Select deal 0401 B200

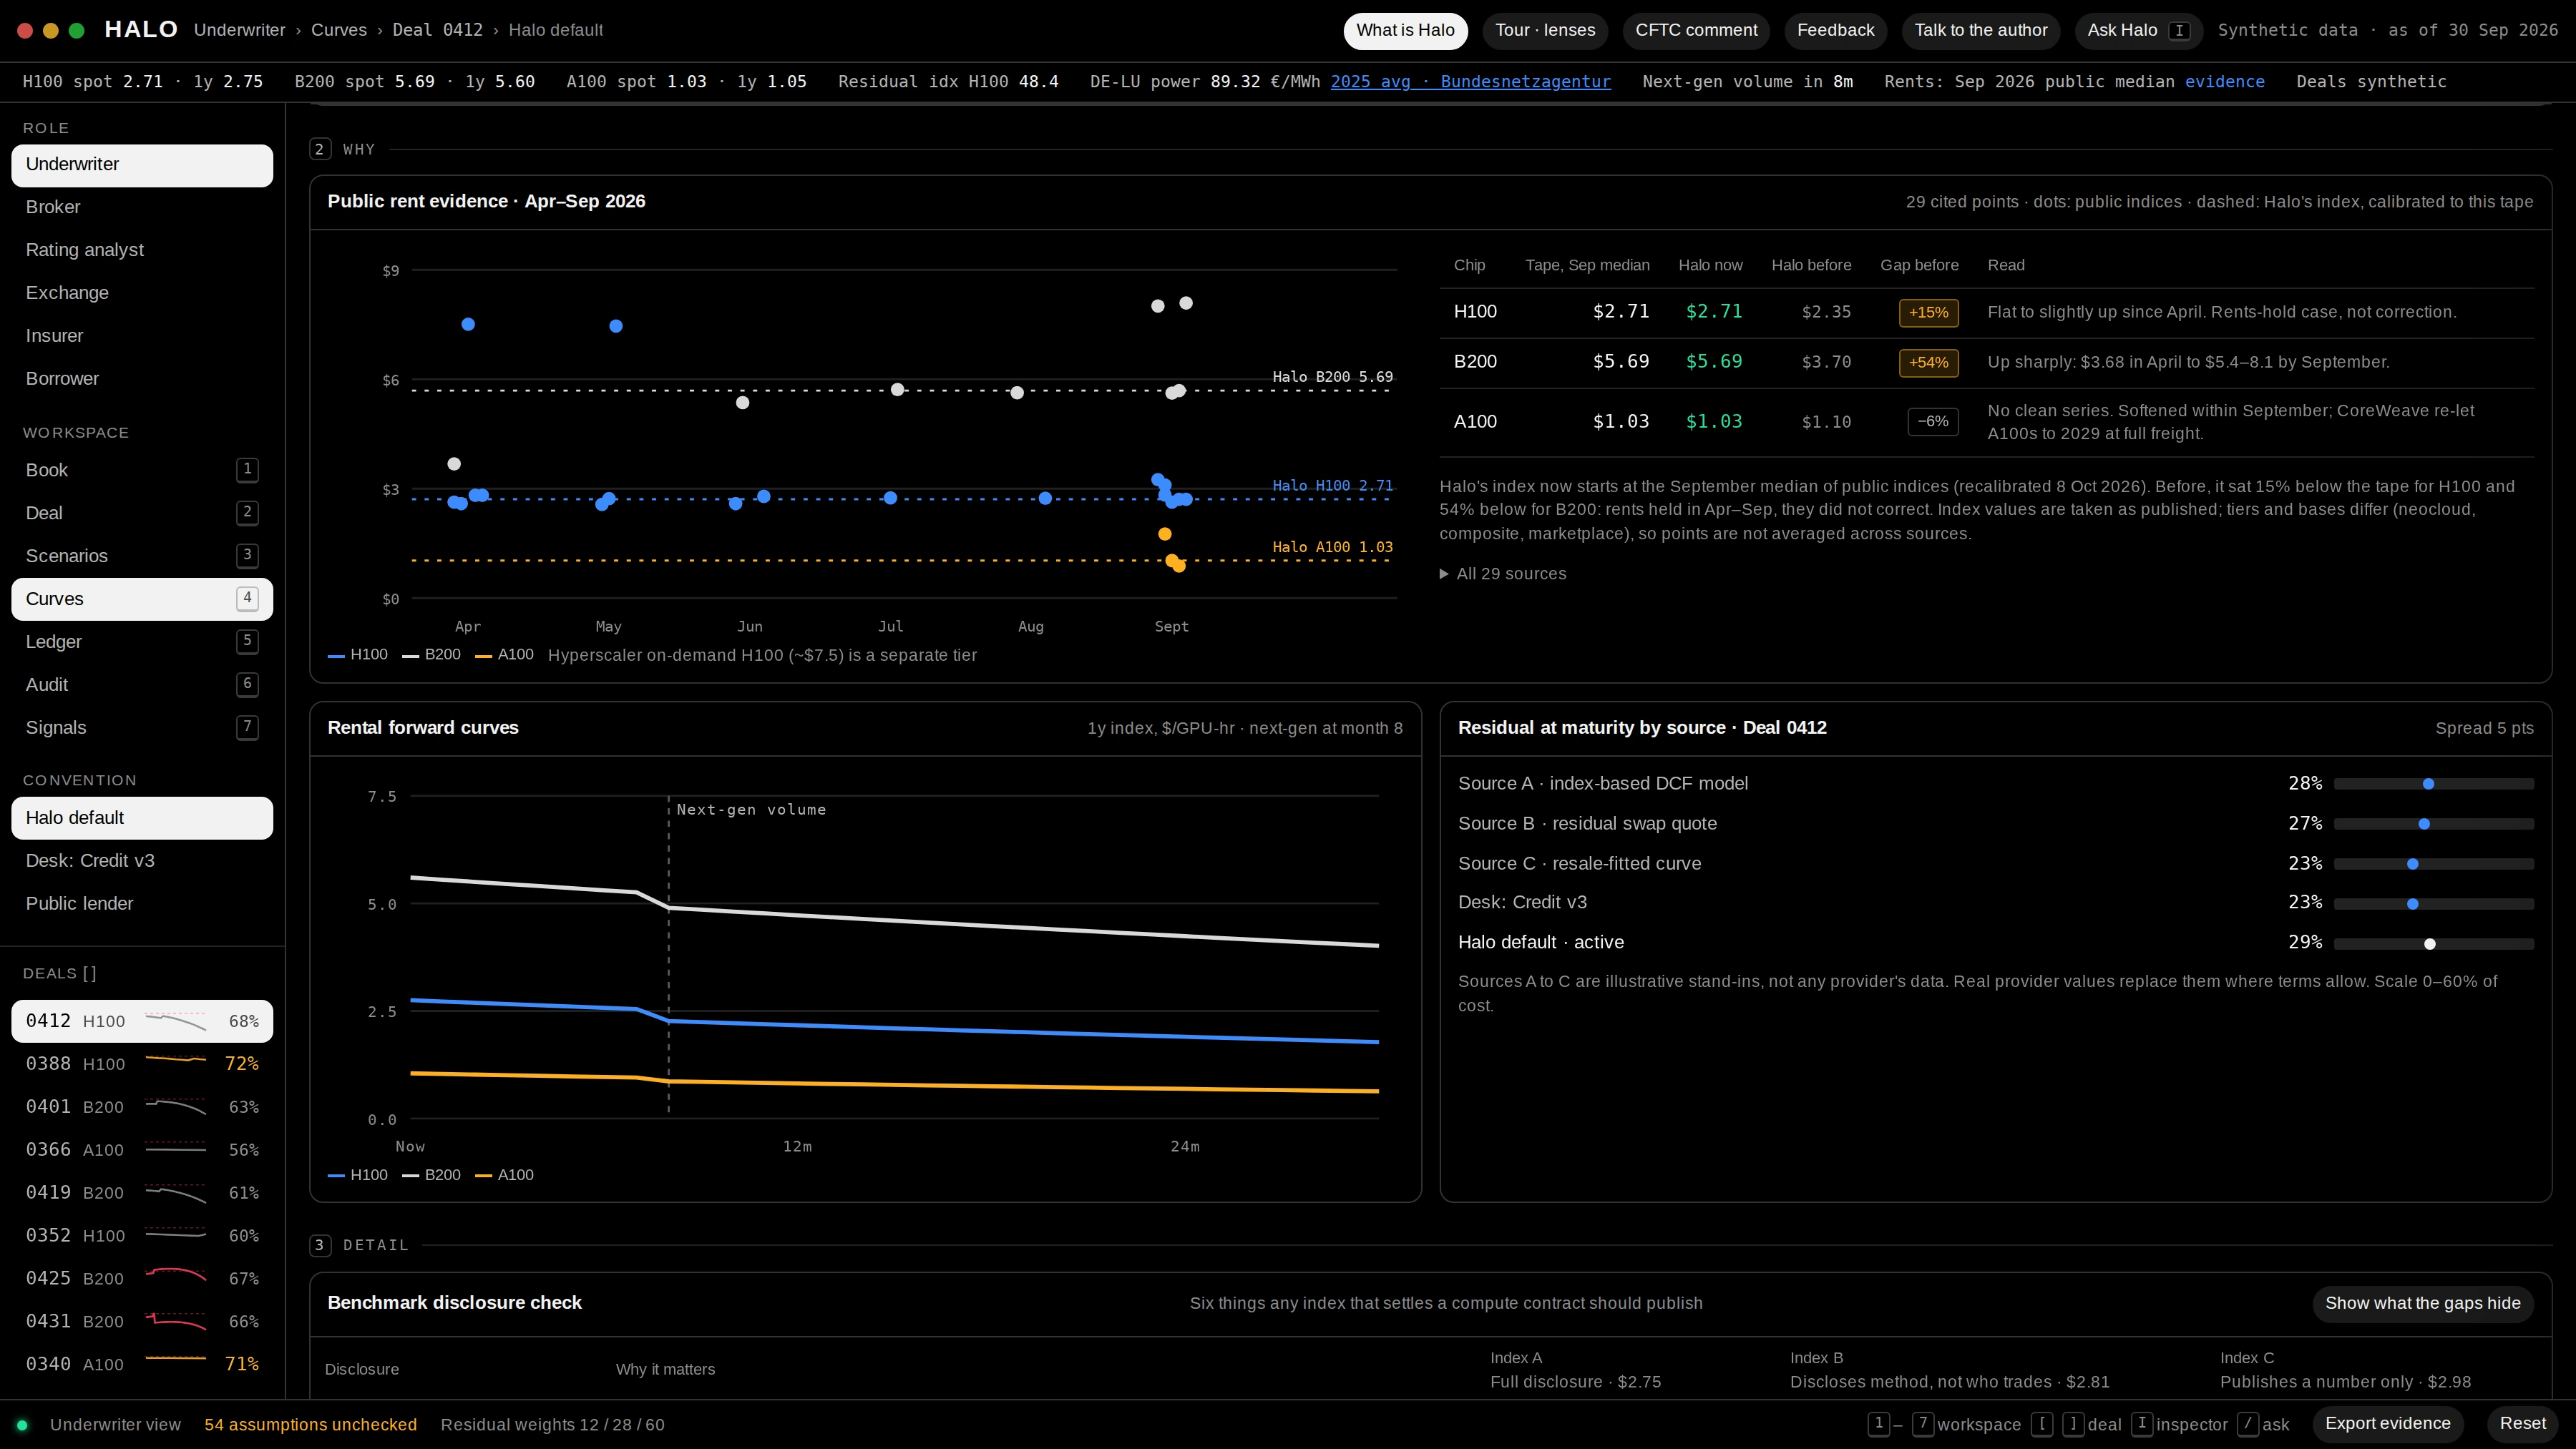pos(142,1107)
